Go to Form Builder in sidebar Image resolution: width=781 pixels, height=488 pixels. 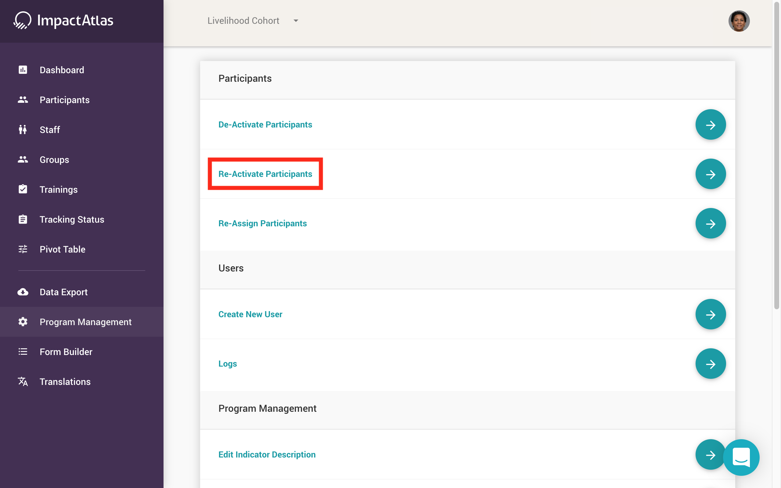coord(66,352)
